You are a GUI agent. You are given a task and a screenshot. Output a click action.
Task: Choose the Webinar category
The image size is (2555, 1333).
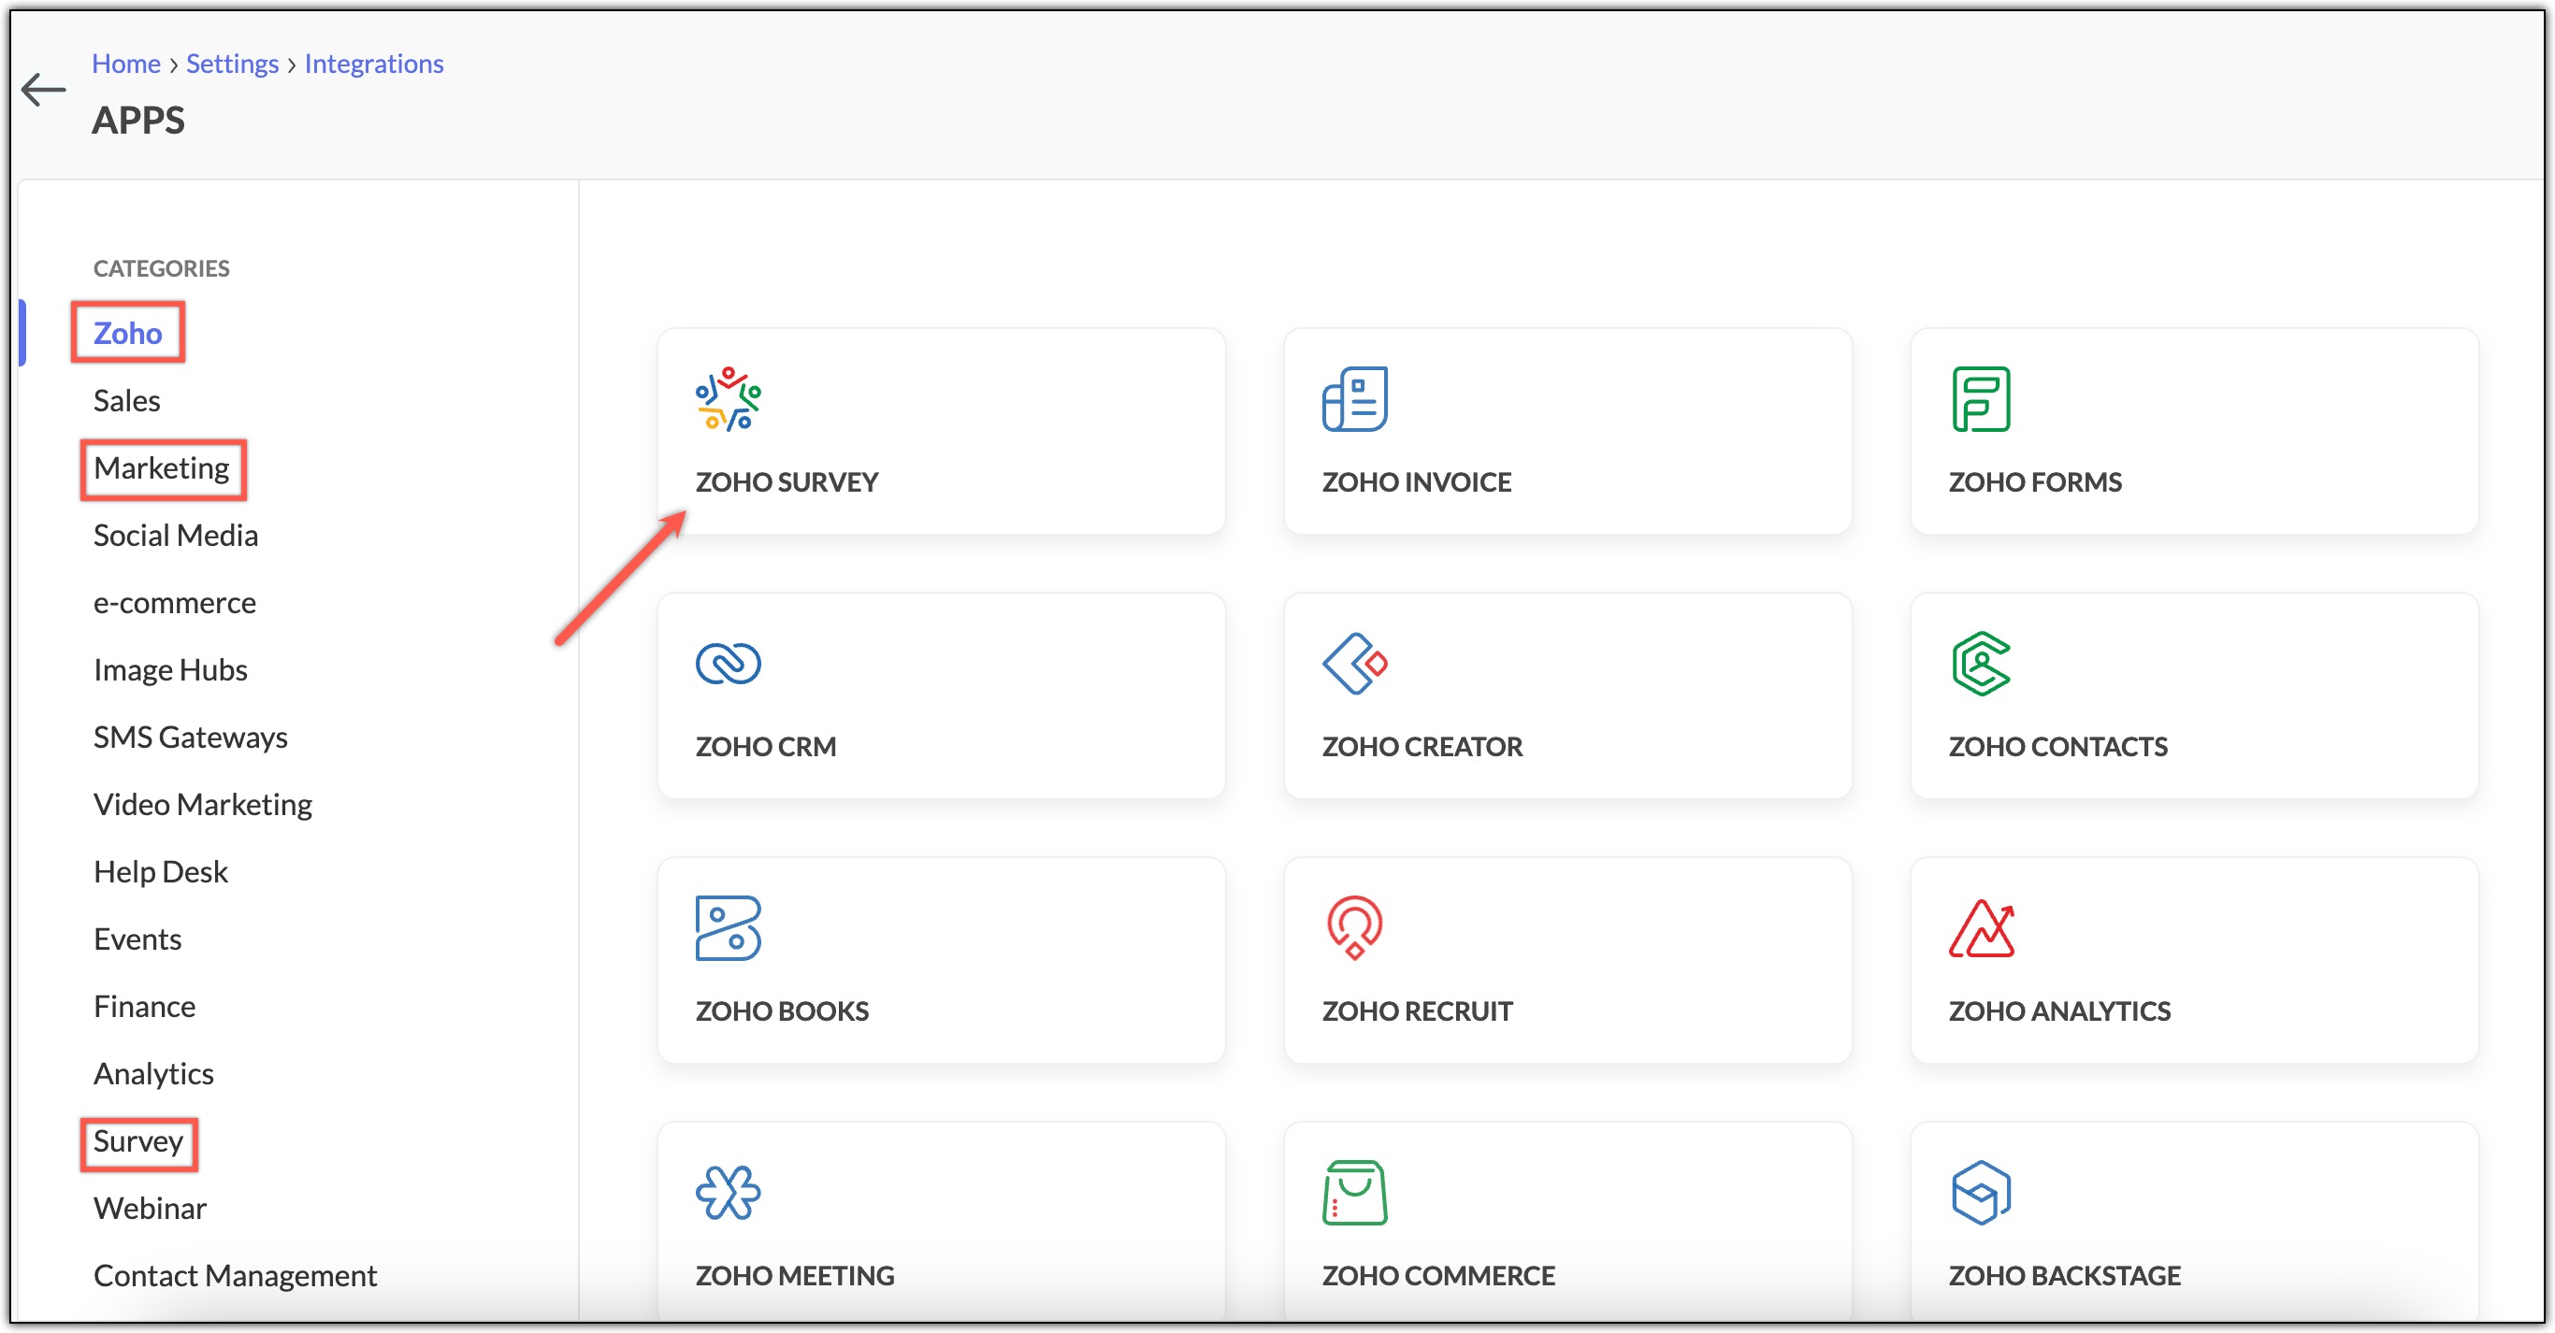pos(150,1208)
